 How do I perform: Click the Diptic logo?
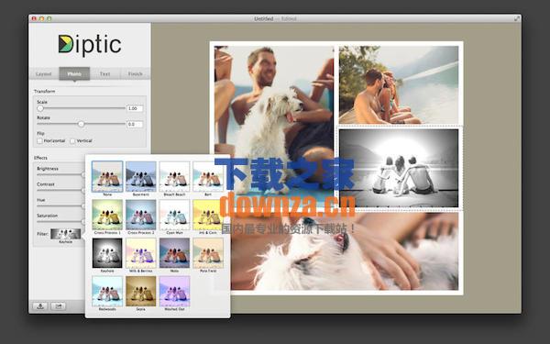(90, 46)
